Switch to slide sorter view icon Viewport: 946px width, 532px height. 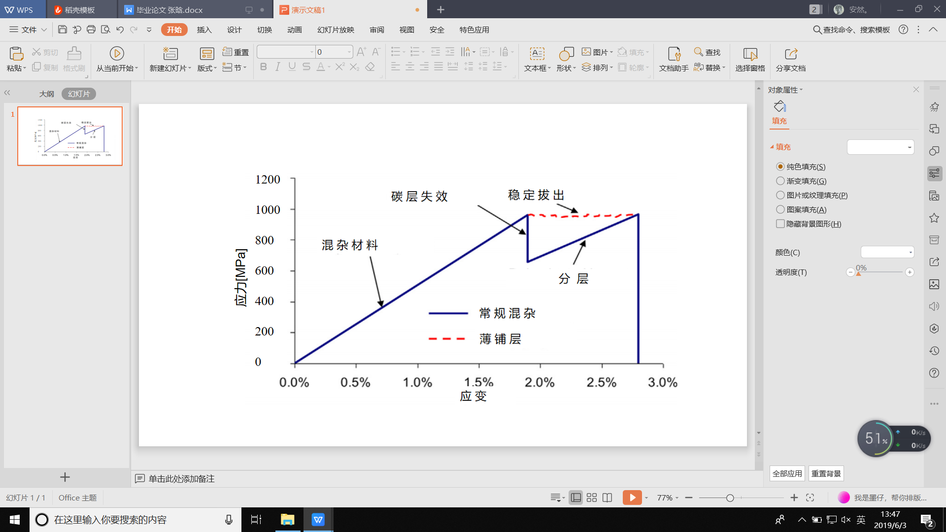(592, 498)
